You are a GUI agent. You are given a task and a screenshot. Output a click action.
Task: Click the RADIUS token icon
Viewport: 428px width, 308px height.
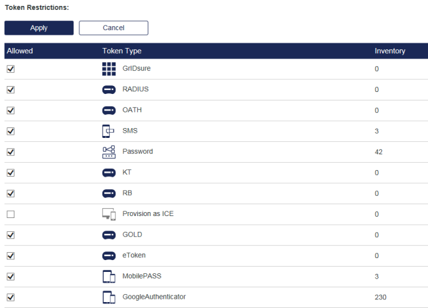coord(109,90)
